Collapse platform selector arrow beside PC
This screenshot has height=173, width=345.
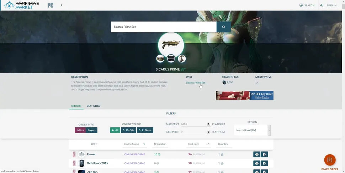pyautogui.click(x=61, y=5)
